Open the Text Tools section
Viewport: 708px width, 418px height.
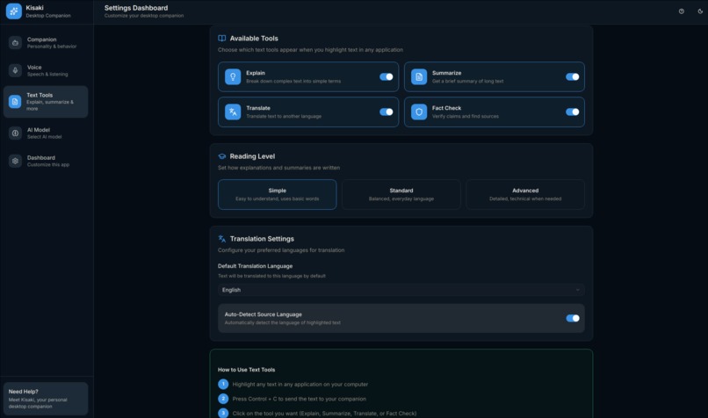point(46,102)
